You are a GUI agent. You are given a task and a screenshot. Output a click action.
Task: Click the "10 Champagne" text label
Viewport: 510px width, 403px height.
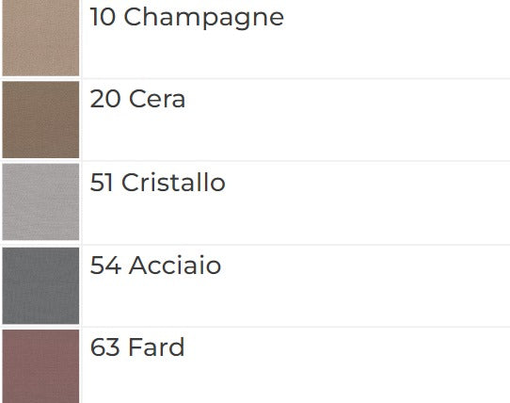pyautogui.click(x=187, y=18)
